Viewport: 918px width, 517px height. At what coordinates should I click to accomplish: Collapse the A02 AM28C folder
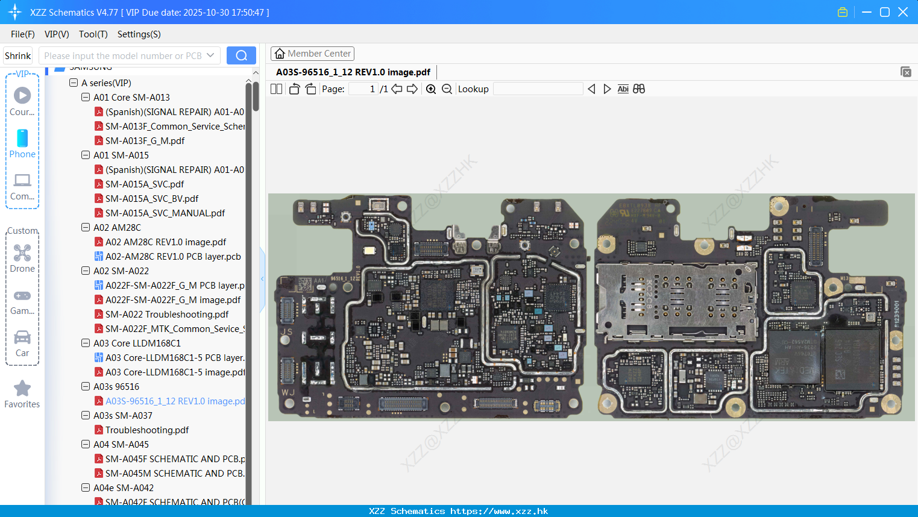tap(86, 228)
